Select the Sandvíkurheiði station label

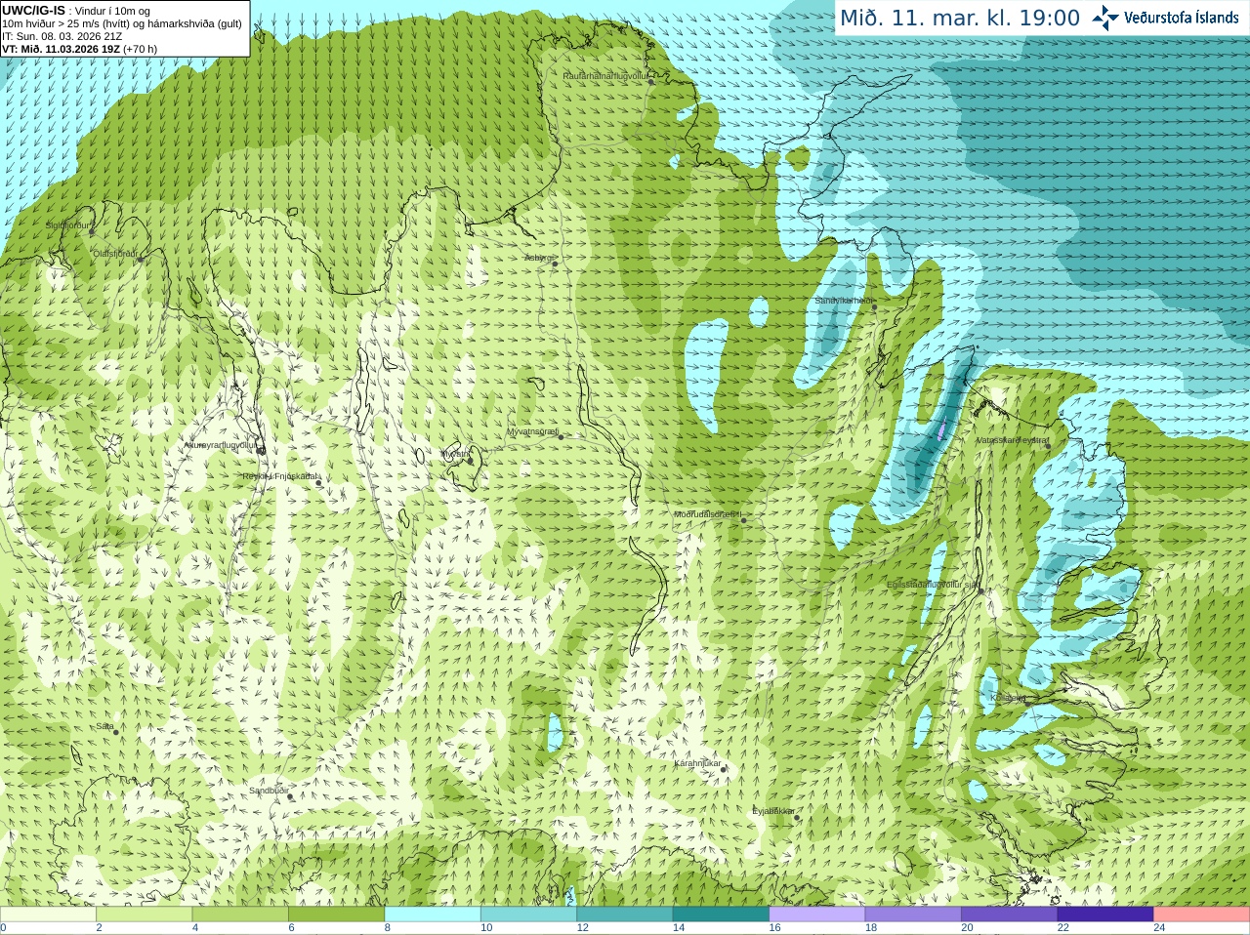tap(844, 301)
